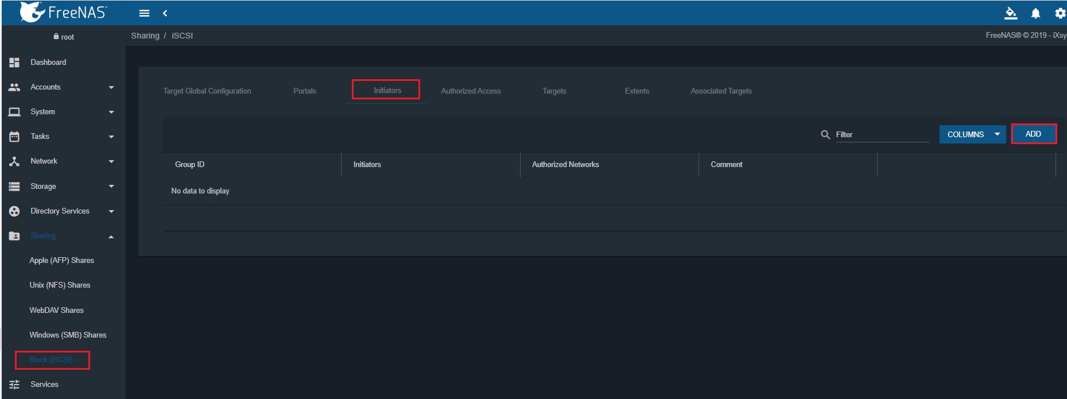Open the Authorized Access tab

(471, 91)
